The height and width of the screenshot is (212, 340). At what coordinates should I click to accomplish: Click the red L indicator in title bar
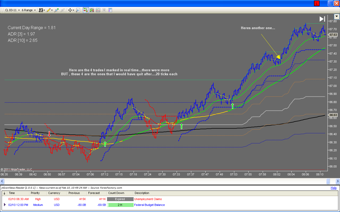click(317, 3)
